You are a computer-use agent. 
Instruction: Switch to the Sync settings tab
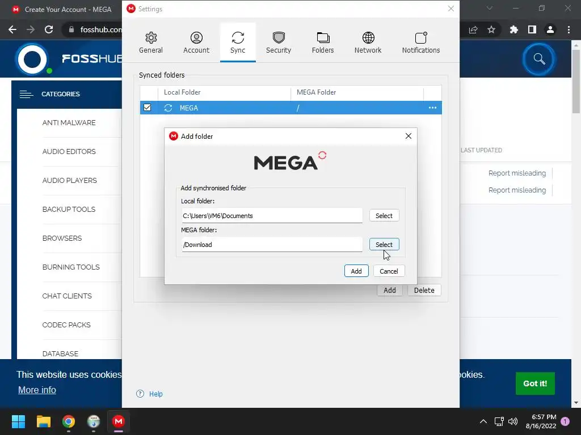pos(238,42)
